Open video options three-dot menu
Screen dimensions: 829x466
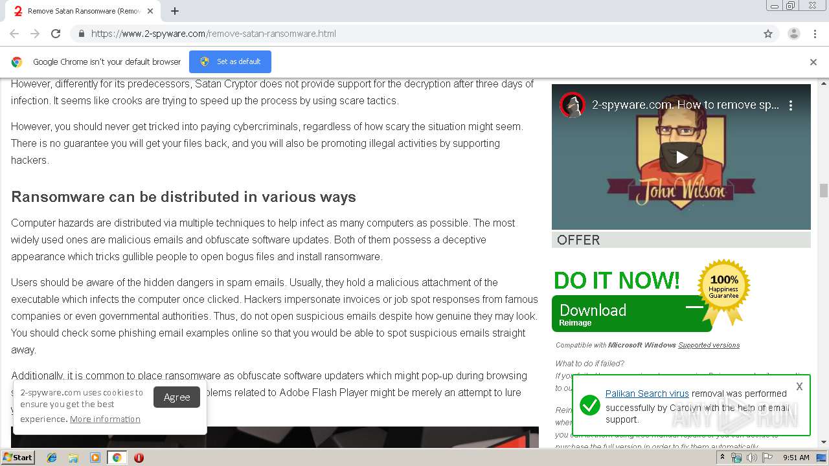coord(791,105)
